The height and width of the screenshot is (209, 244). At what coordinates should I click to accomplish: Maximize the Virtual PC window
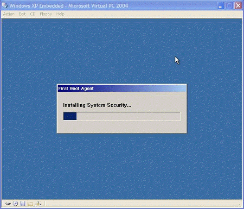coord(229,6)
